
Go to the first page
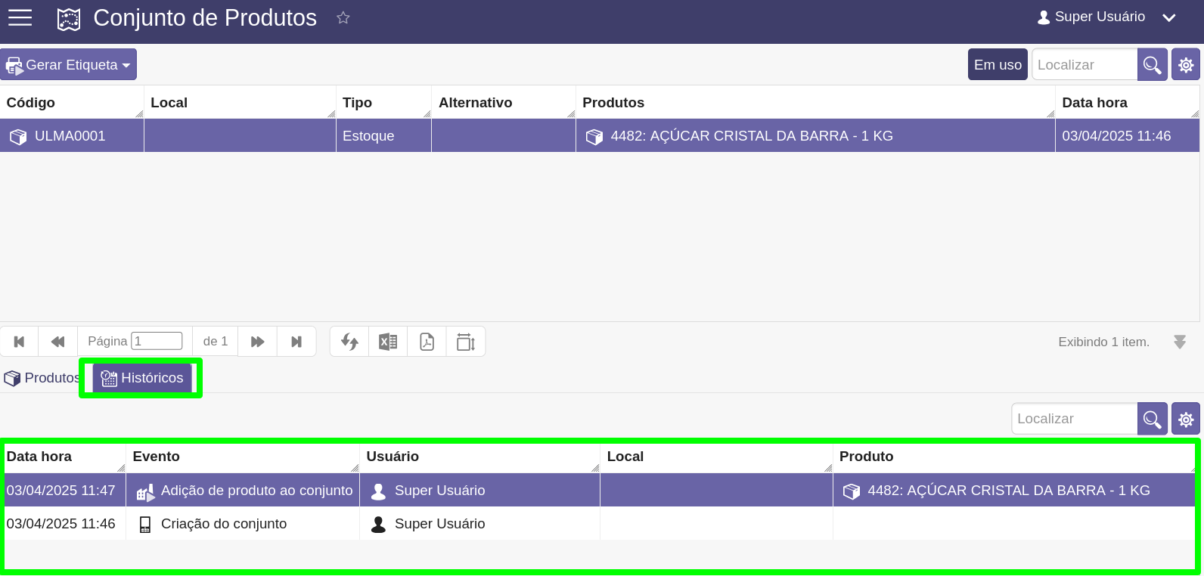click(x=20, y=342)
